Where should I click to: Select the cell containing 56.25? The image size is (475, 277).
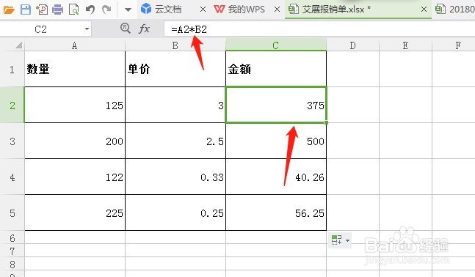[276, 213]
